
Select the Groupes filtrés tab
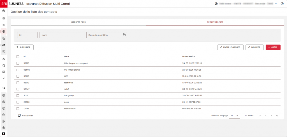tap(215, 22)
